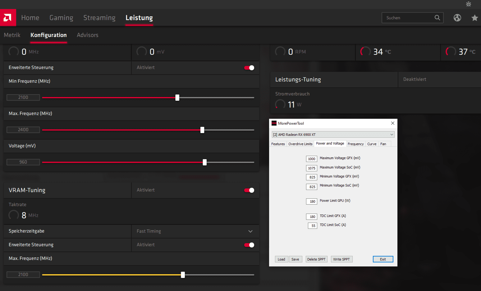Screen dimensions: 481x291
Task: Toggle VRAM Erweiterte Steuerung switch
Action: point(249,245)
